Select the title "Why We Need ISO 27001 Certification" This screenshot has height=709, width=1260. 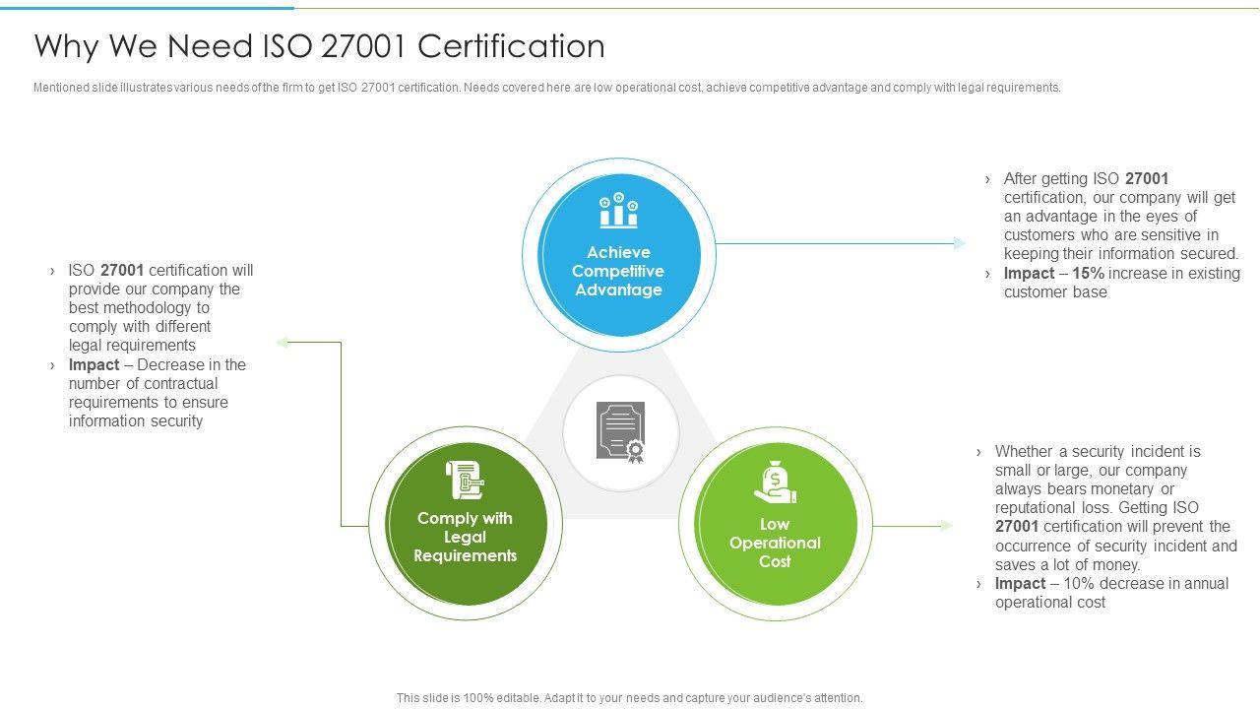pyautogui.click(x=320, y=46)
